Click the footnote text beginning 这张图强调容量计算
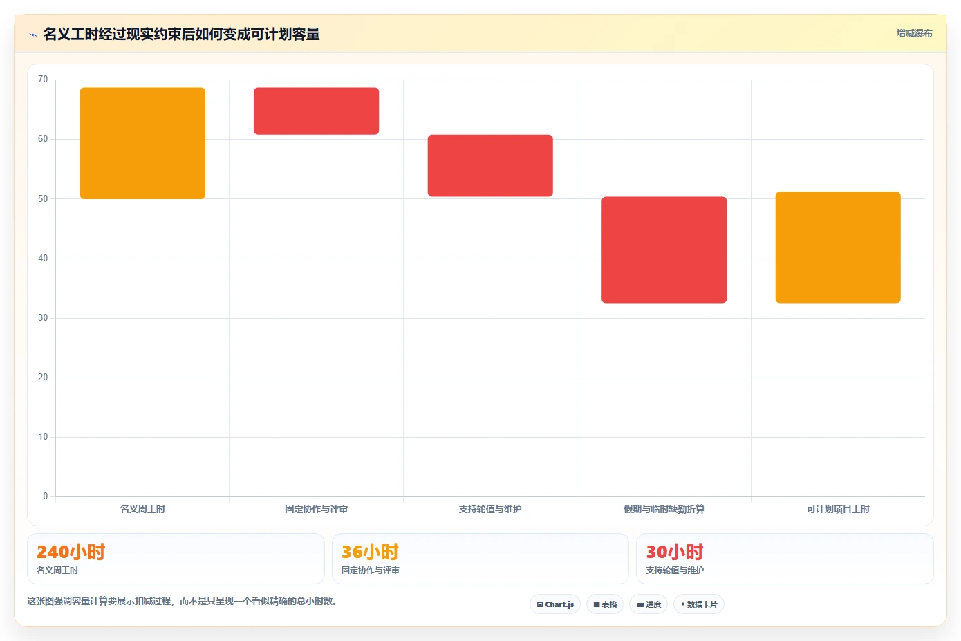The width and height of the screenshot is (961, 641). [x=183, y=601]
